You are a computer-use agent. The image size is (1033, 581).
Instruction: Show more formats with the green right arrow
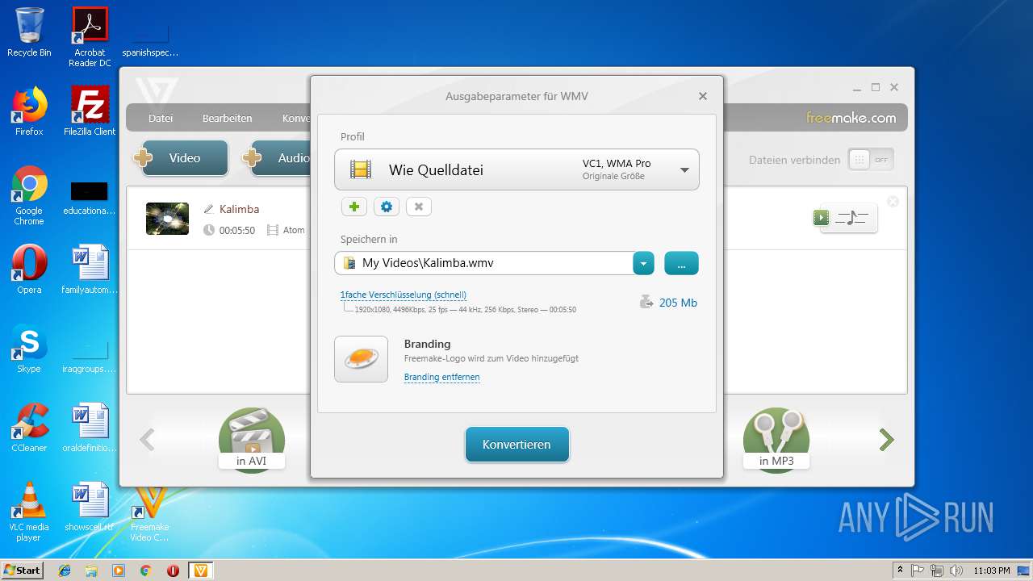point(887,440)
